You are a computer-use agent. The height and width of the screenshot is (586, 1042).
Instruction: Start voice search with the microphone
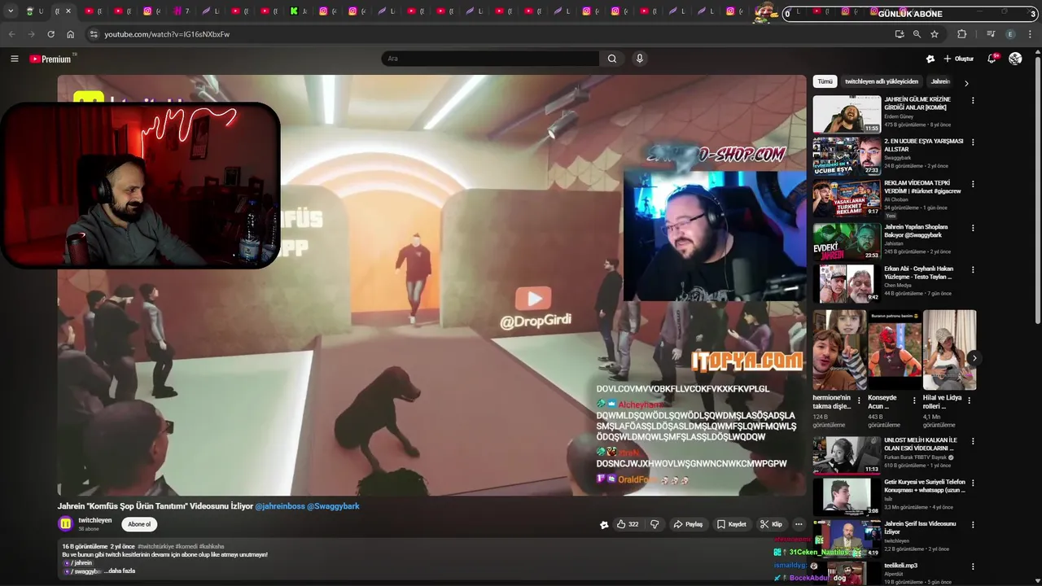640,59
